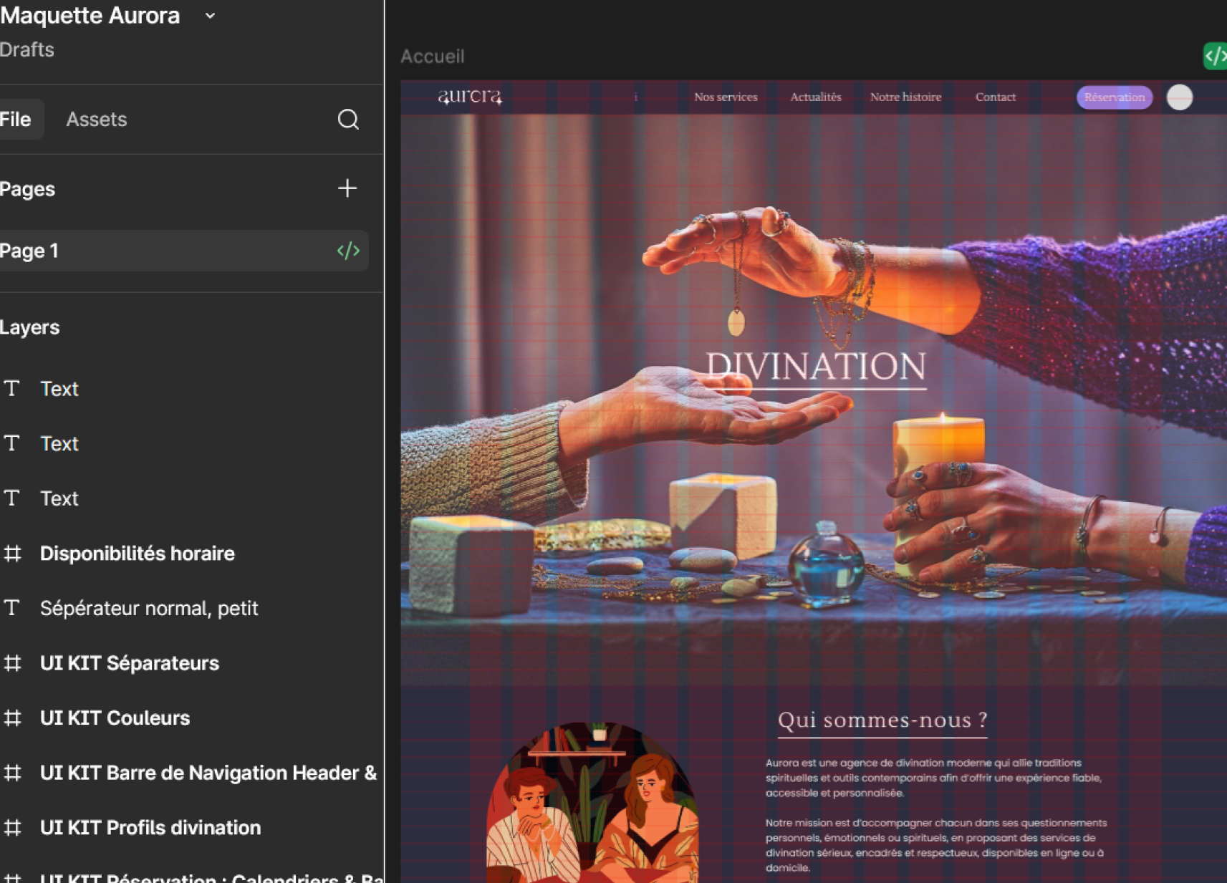Click the white profile circle in the navbar
The height and width of the screenshot is (883, 1227).
point(1179,97)
